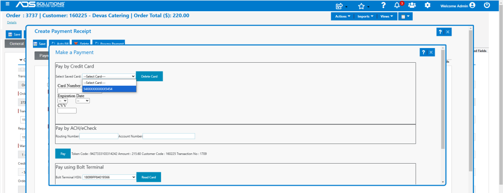
Task: Click the Pay button
Action: point(63,154)
